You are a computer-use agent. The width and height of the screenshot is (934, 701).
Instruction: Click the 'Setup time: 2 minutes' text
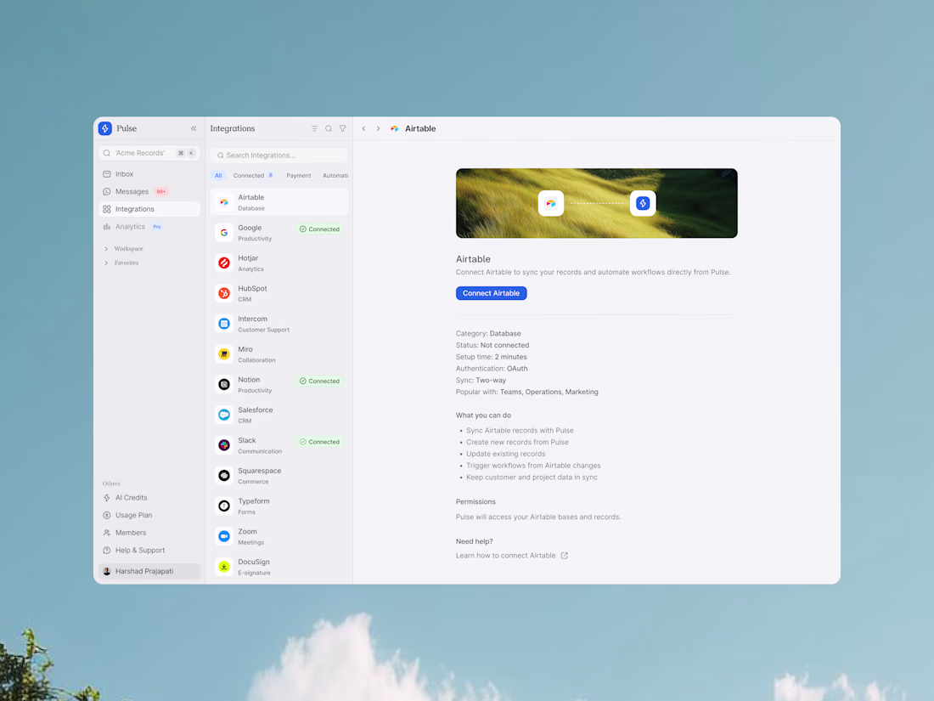[x=492, y=357]
